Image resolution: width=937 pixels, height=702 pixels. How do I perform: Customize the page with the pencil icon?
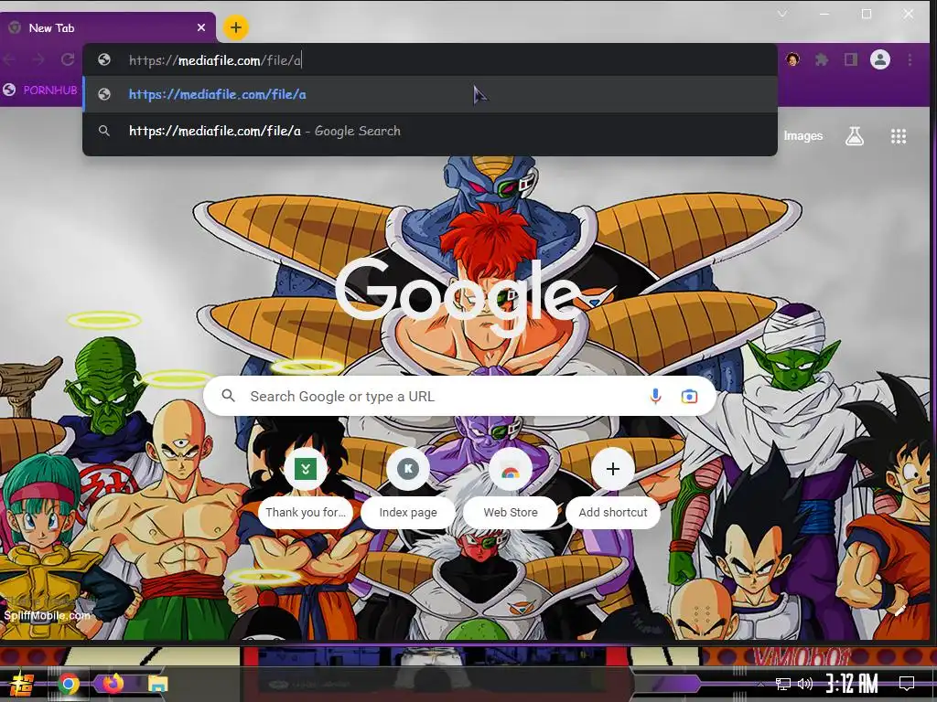pos(900,610)
